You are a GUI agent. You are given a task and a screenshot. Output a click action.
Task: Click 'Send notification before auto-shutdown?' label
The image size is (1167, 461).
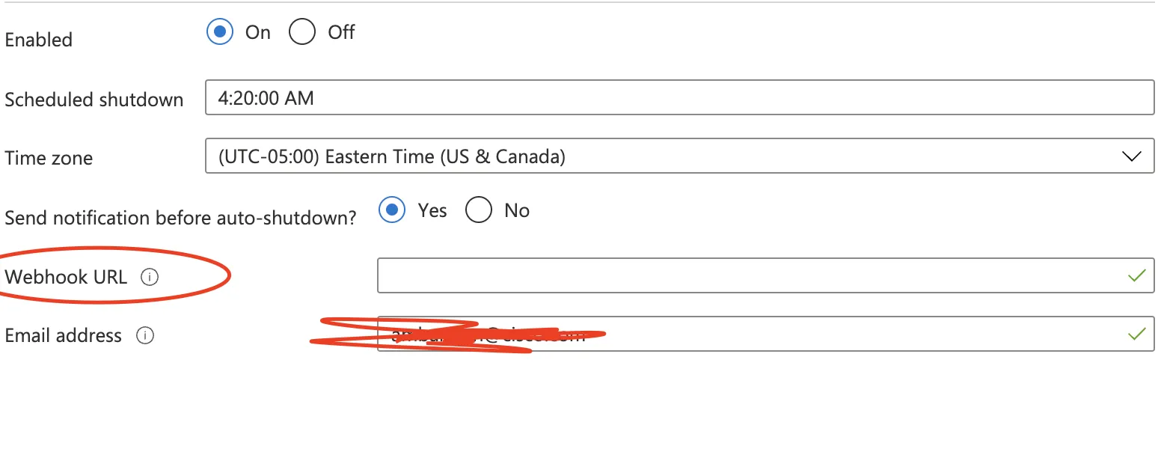[x=180, y=218]
